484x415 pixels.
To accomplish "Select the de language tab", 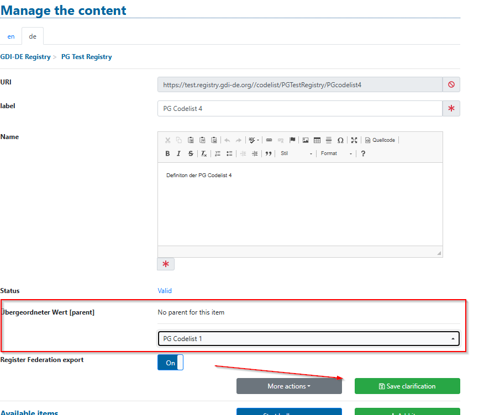I will (33, 36).
